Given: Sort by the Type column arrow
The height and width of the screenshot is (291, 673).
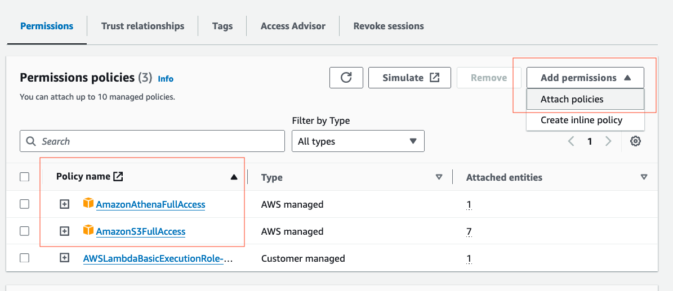Looking at the screenshot, I should coord(439,177).
